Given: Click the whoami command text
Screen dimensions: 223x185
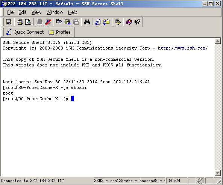Looking at the screenshot, I should pos(79,87).
